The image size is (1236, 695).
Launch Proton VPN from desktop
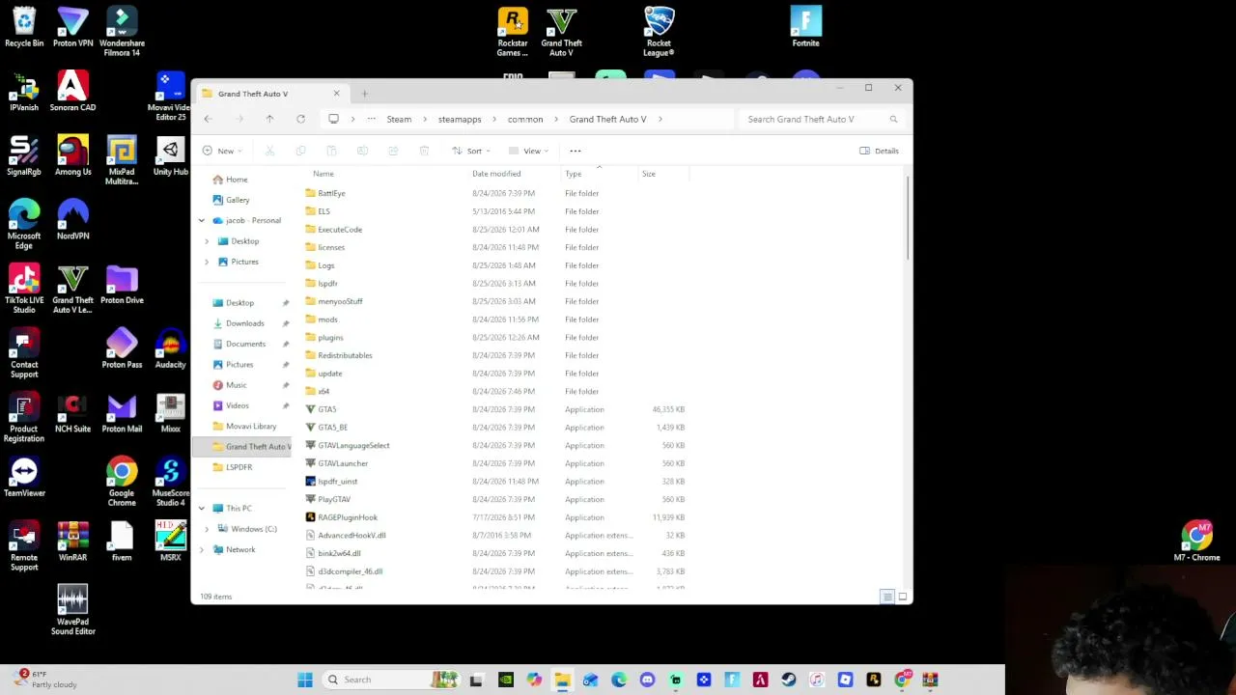[x=72, y=27]
